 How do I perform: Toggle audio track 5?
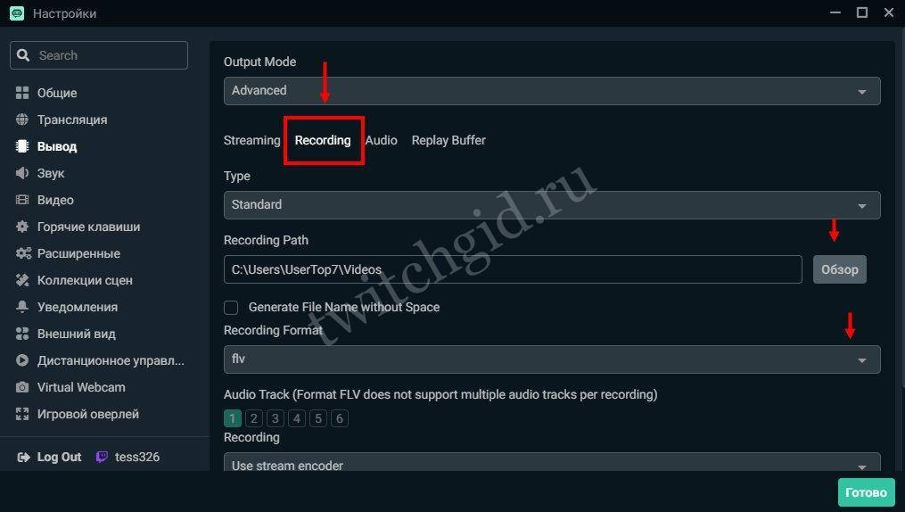318,418
